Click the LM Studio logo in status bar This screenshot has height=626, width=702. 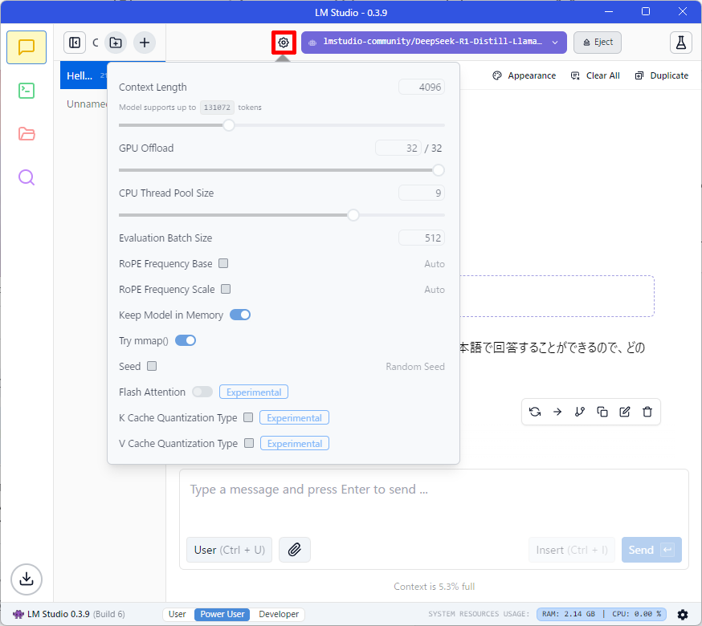(x=18, y=615)
